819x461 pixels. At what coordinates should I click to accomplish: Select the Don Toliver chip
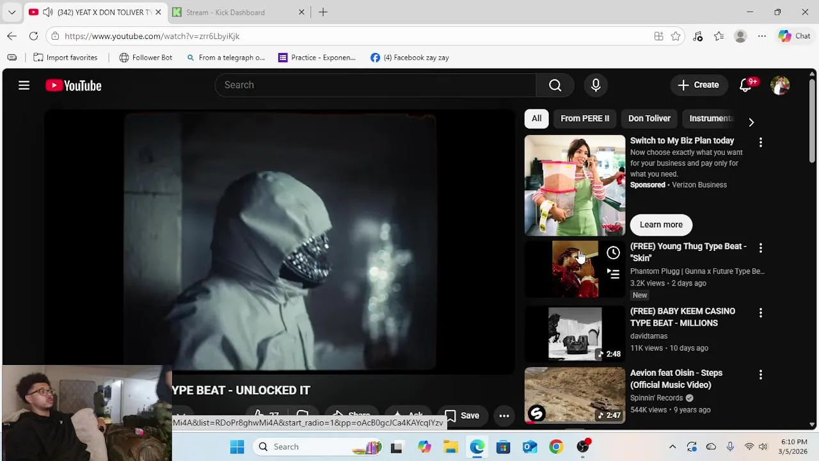649,118
